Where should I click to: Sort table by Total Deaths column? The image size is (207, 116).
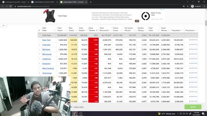pyautogui.click(x=83, y=29)
